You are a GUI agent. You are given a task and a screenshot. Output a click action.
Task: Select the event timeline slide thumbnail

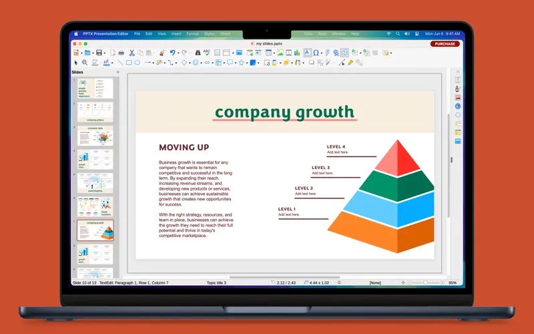(x=95, y=182)
